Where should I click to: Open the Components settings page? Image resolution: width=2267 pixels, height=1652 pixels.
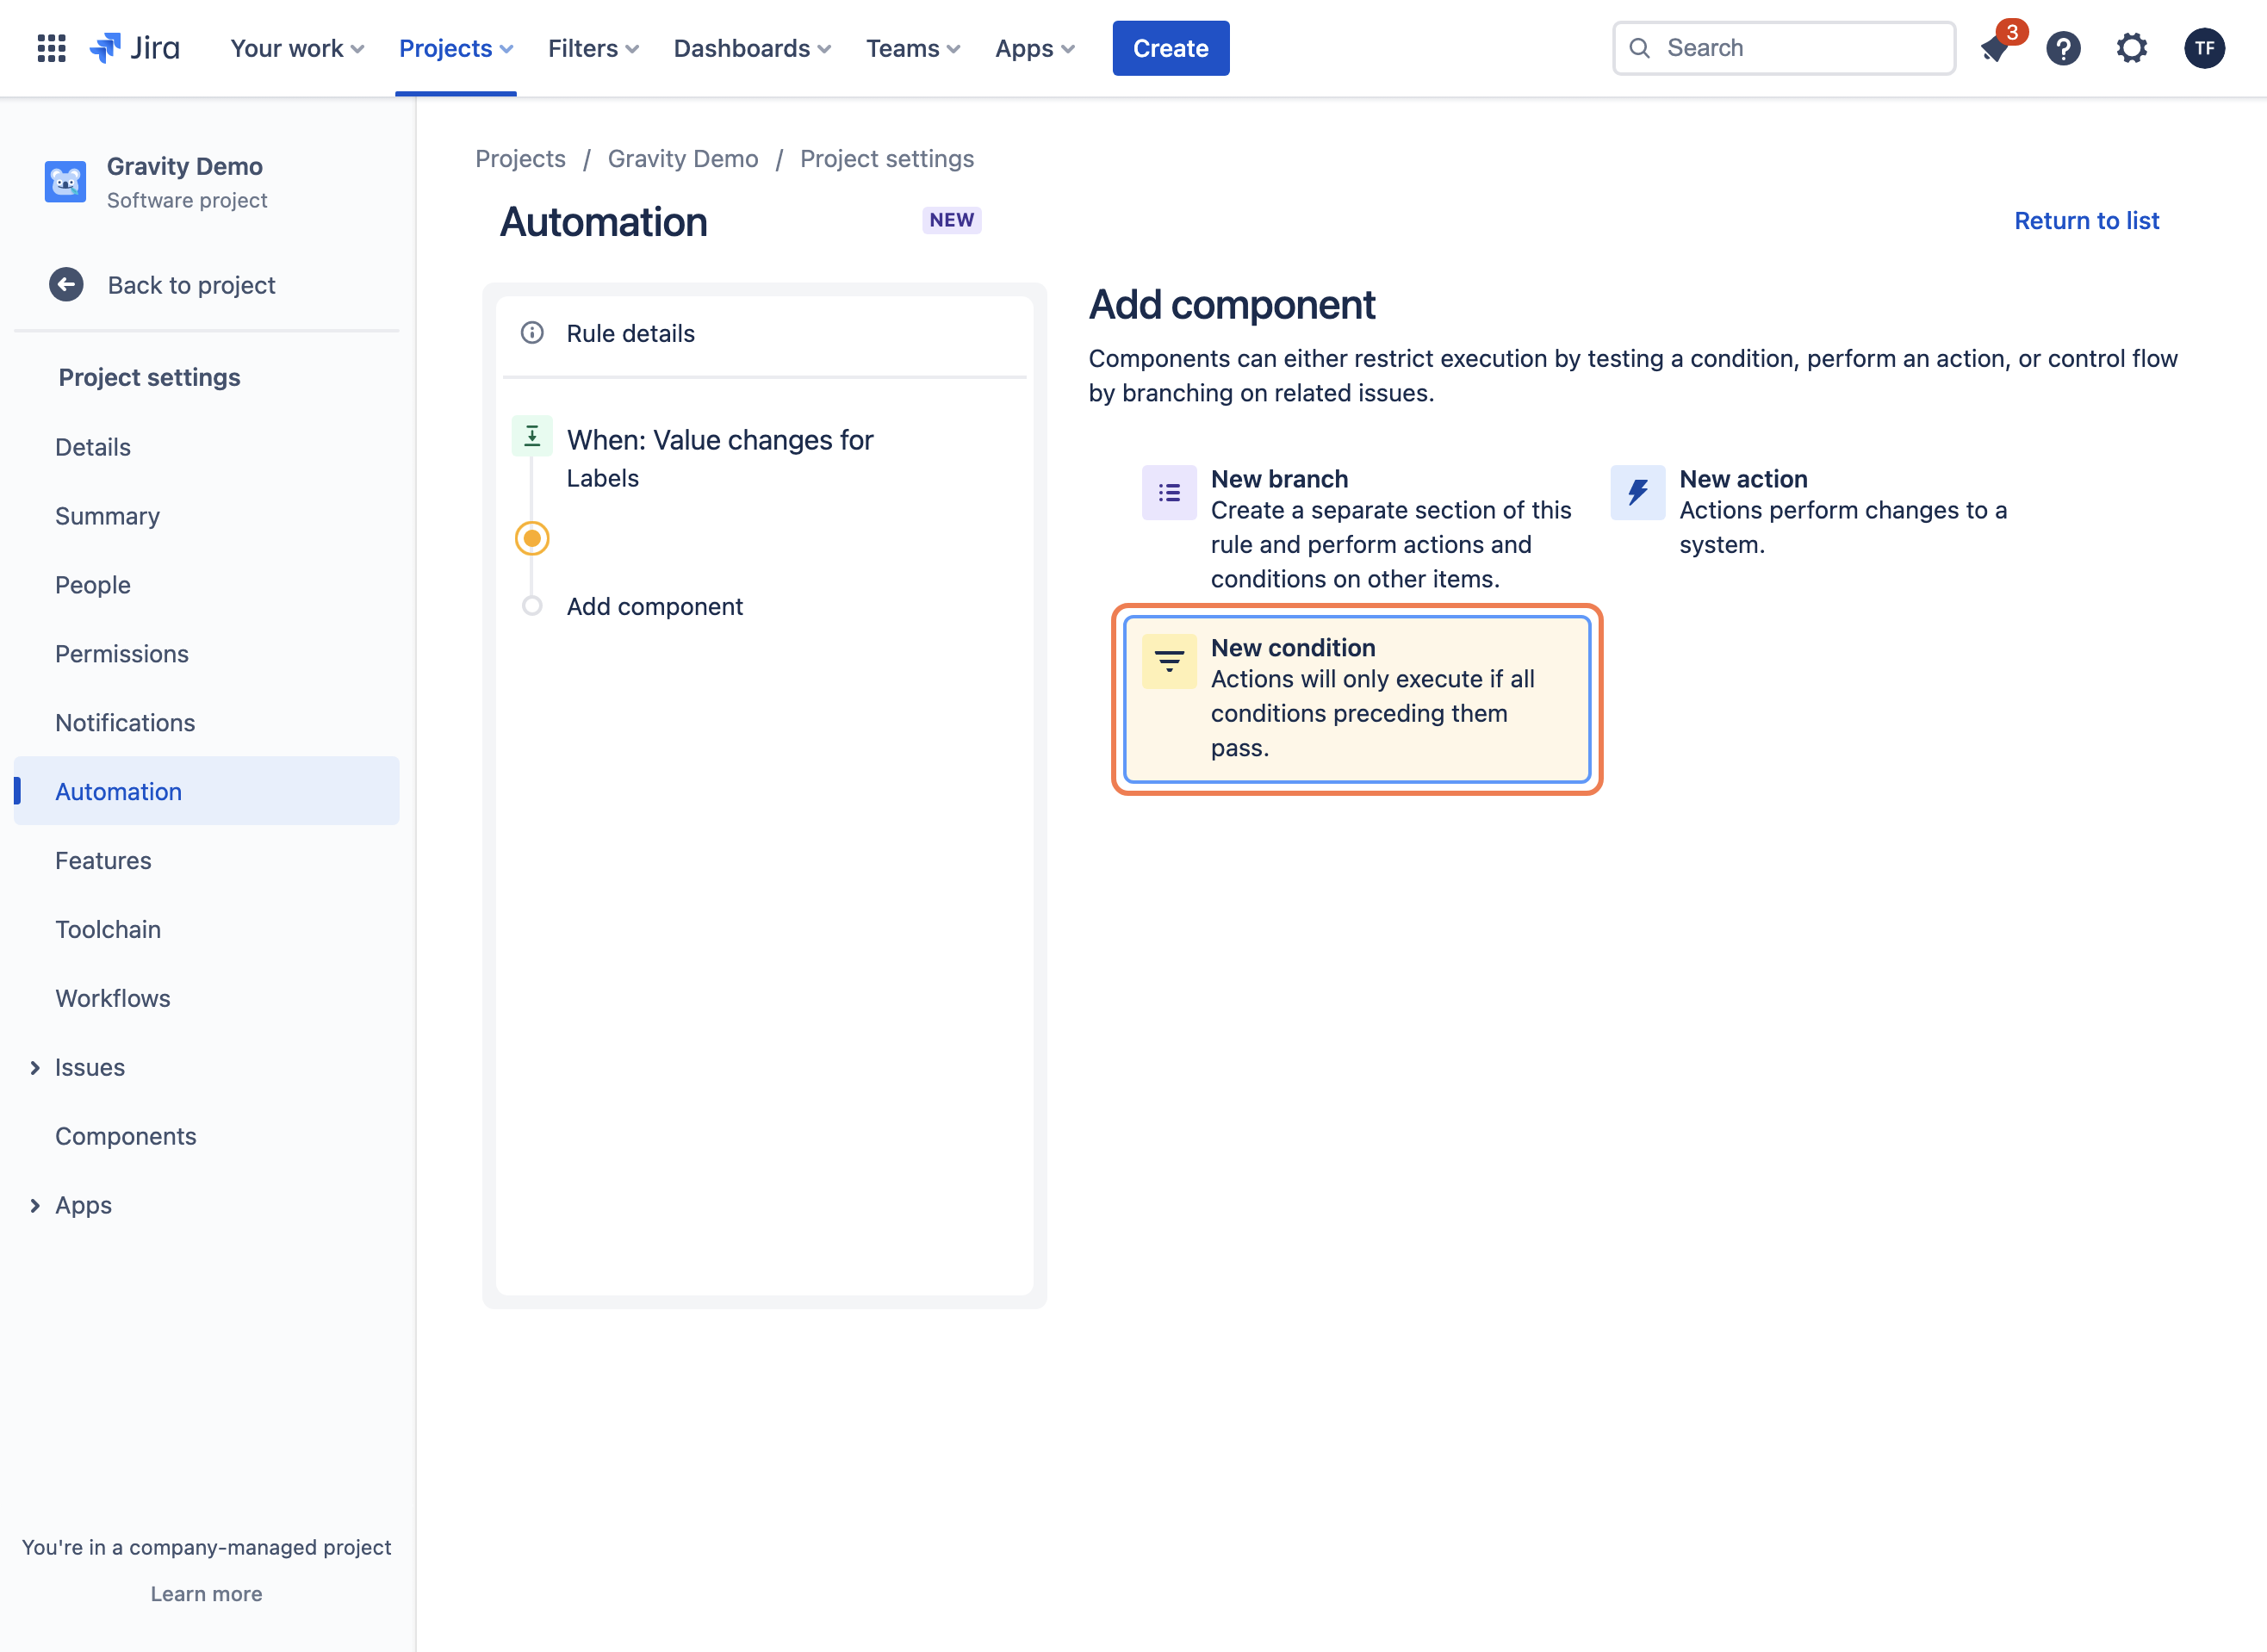click(126, 1136)
